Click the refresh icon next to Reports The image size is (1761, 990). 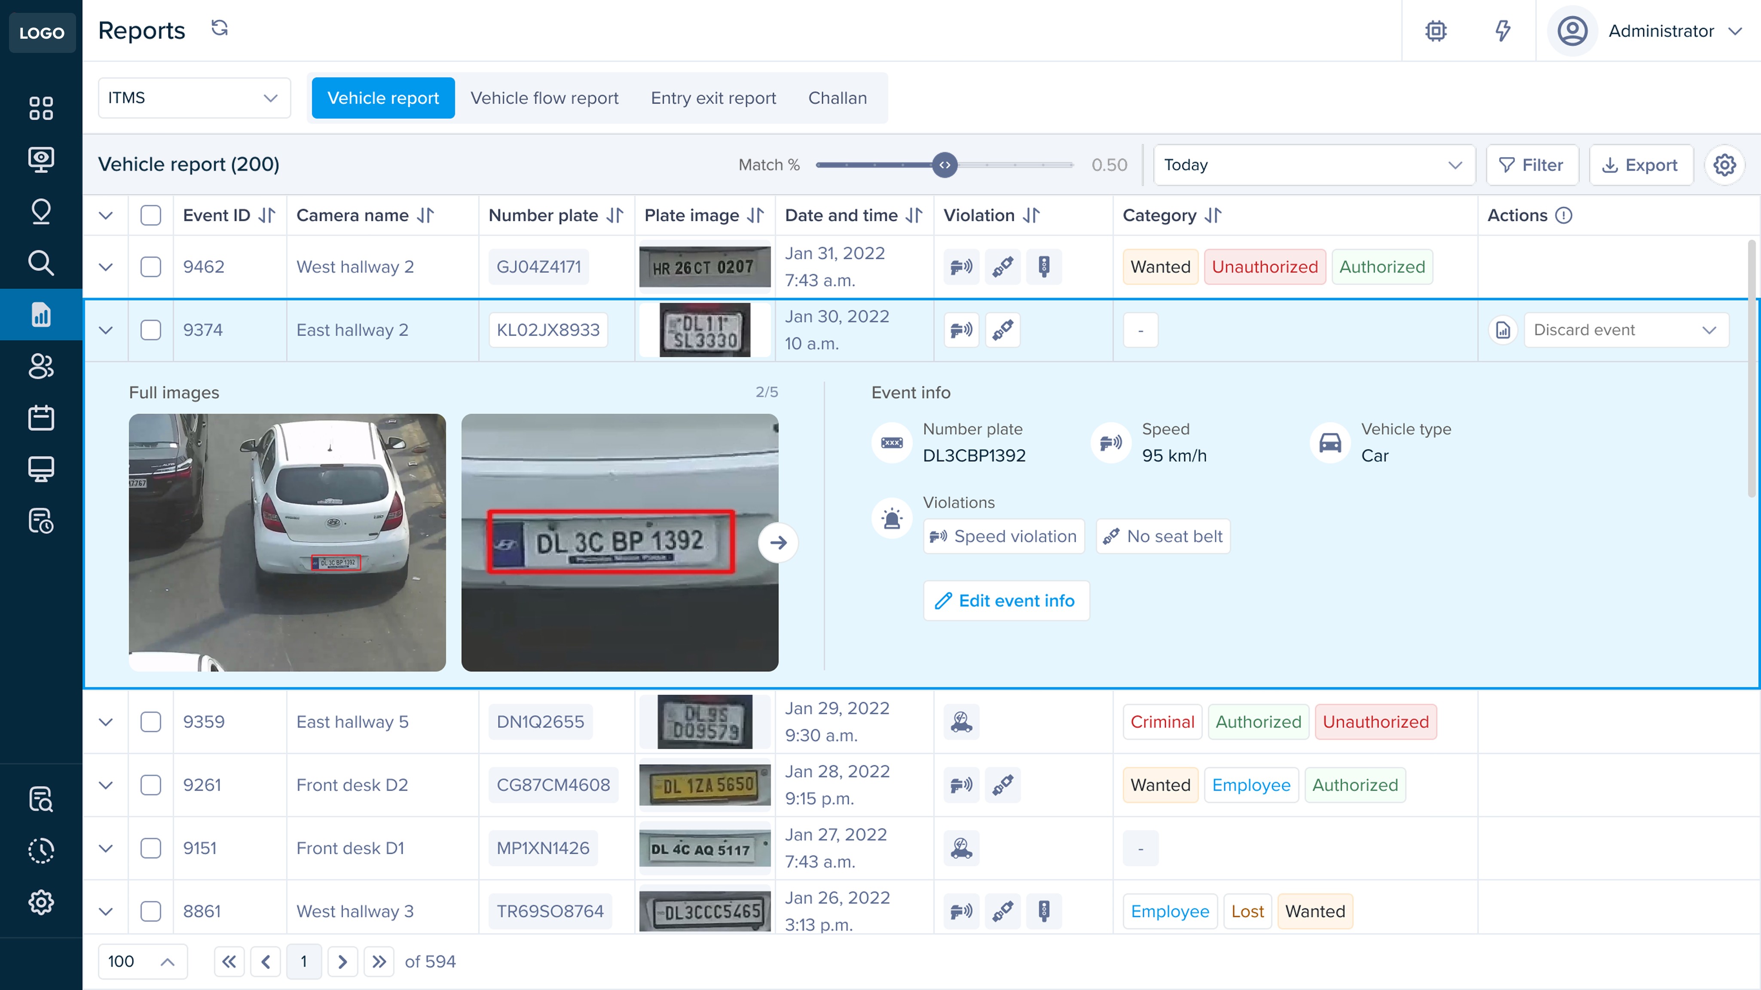(219, 29)
